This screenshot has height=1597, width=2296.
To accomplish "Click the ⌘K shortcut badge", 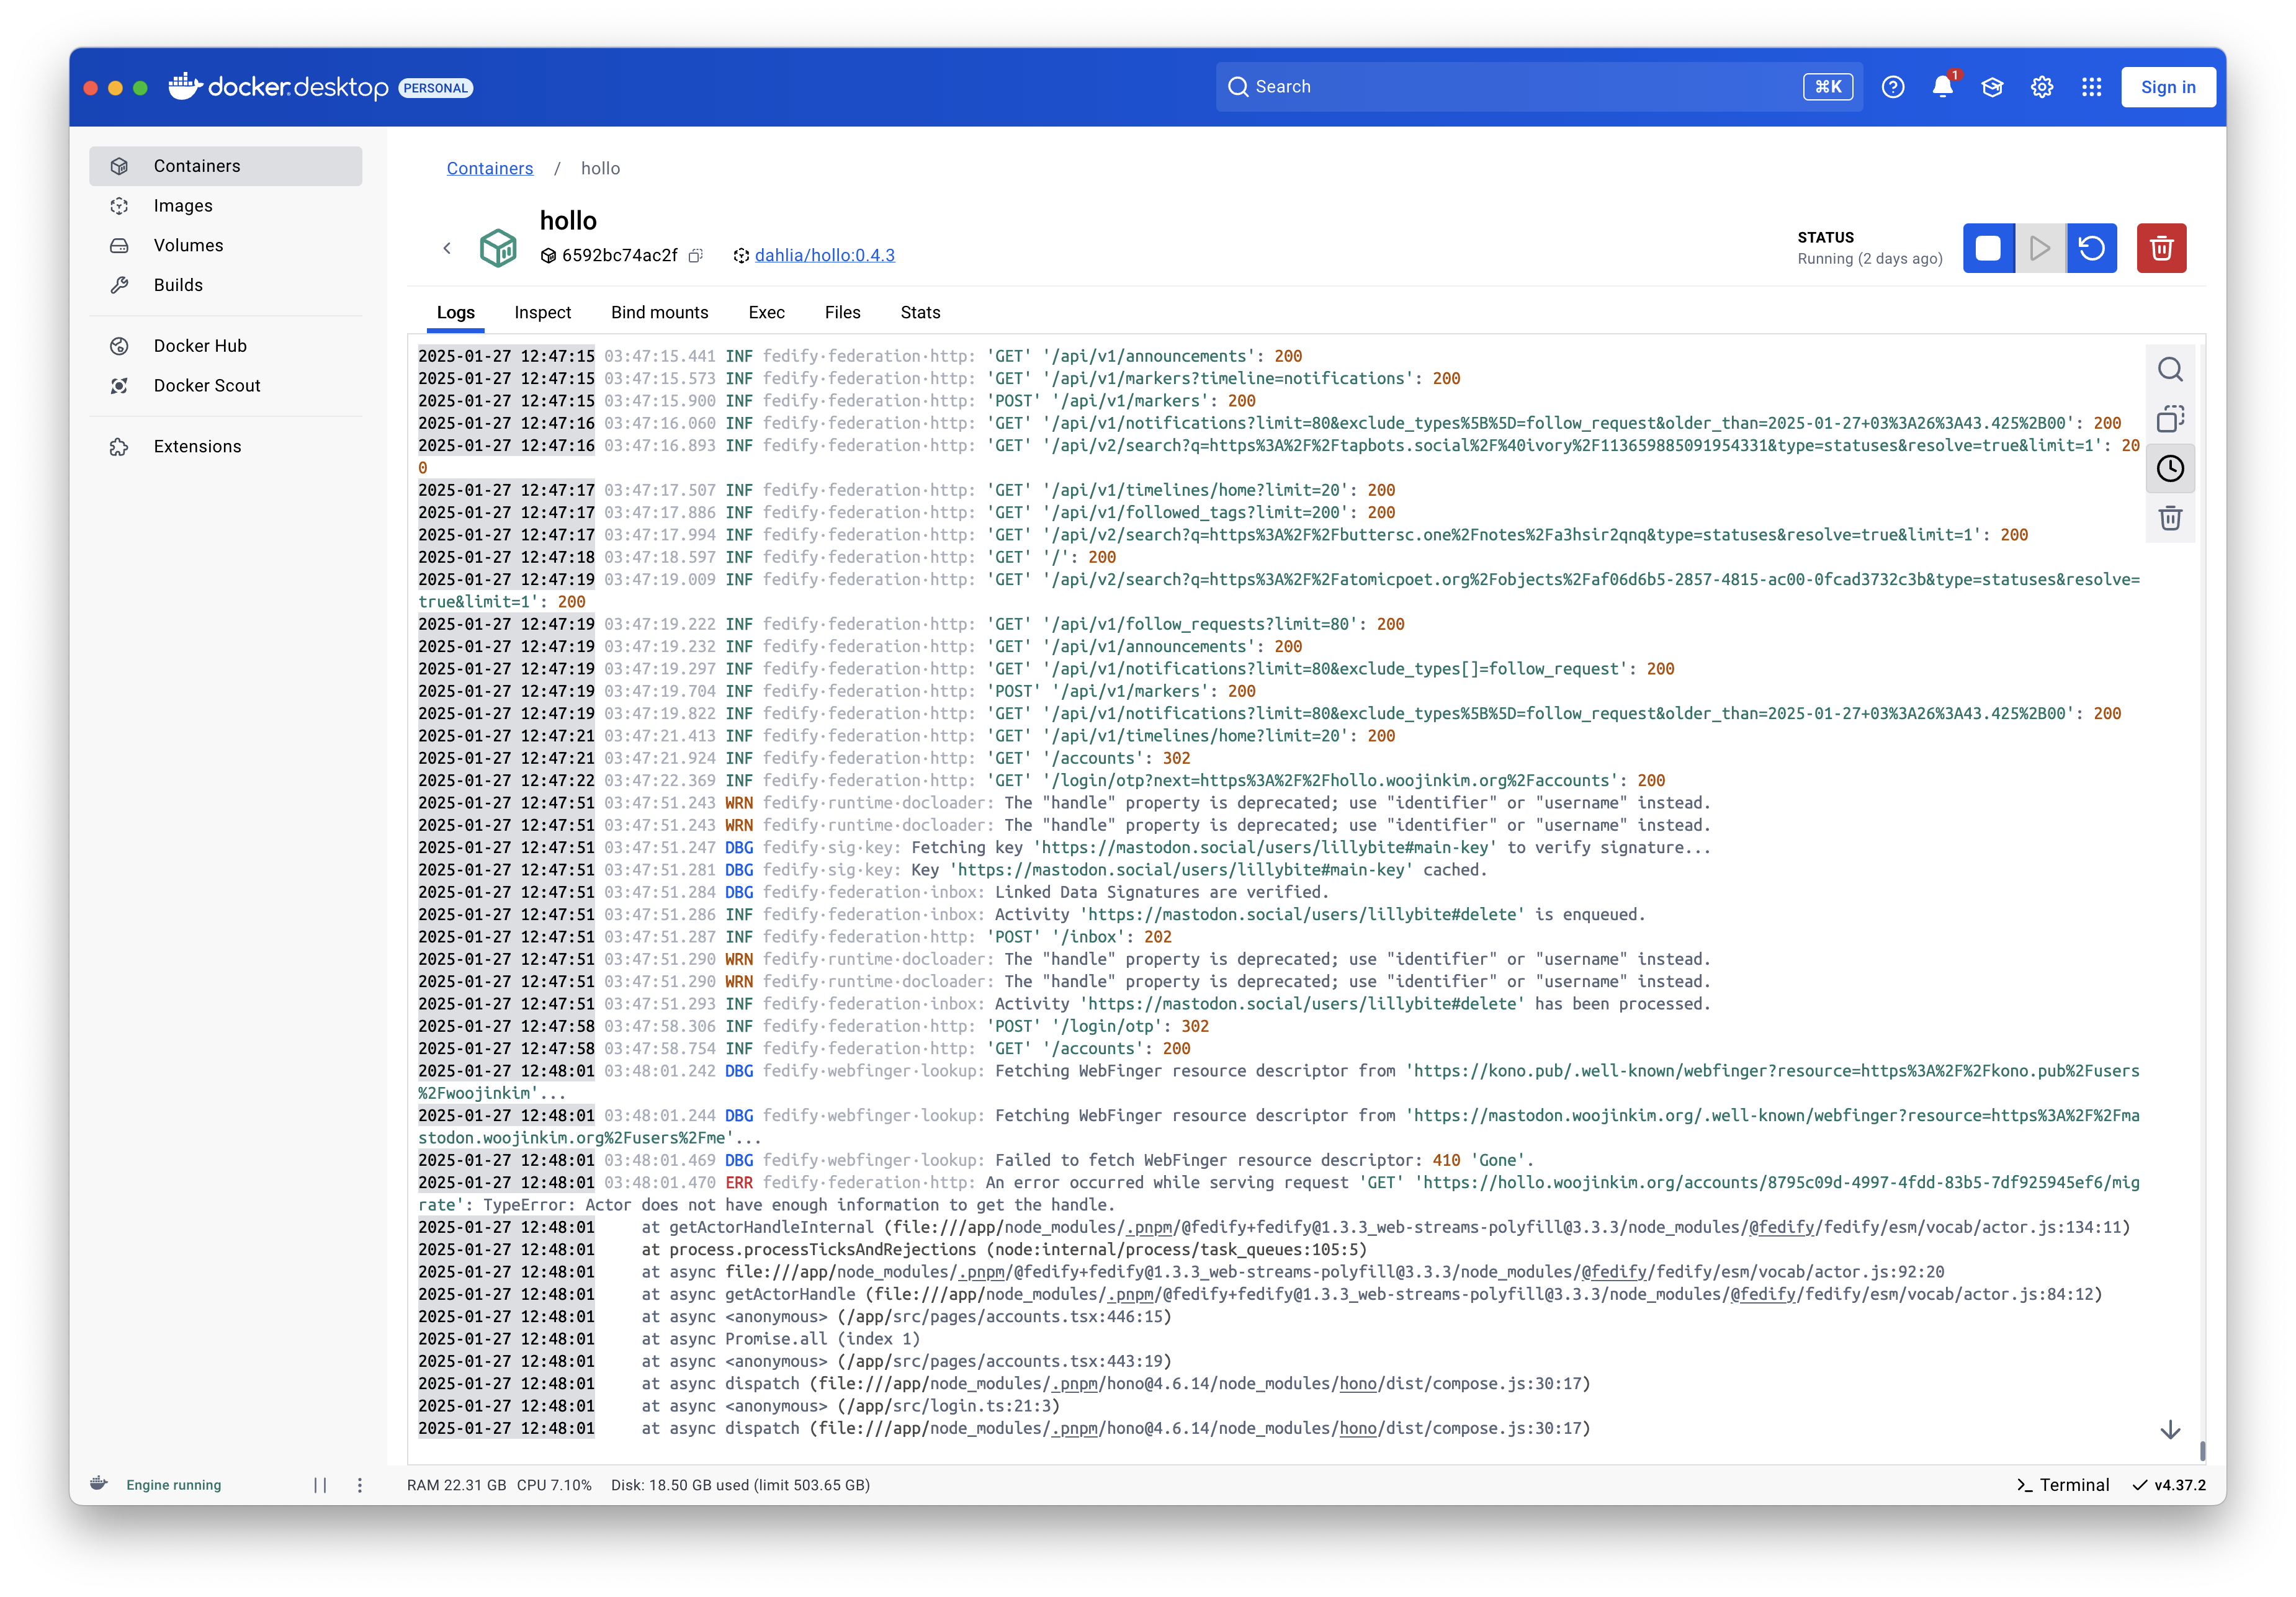I will click(x=1828, y=87).
